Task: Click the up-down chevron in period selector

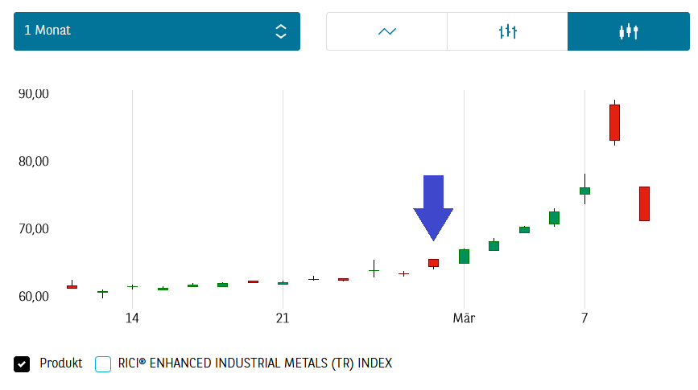Action: 280,31
